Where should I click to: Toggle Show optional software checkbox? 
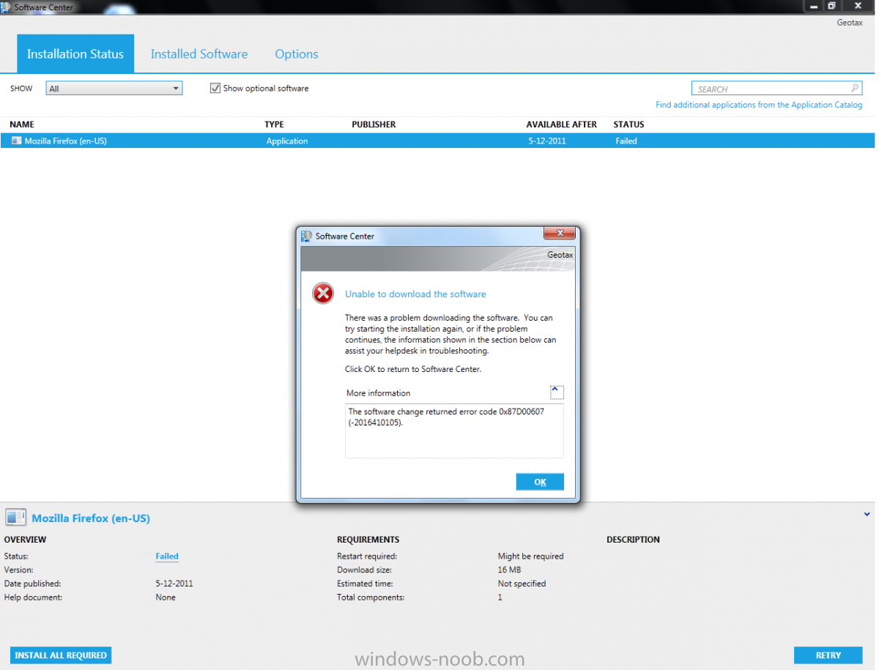click(x=215, y=88)
